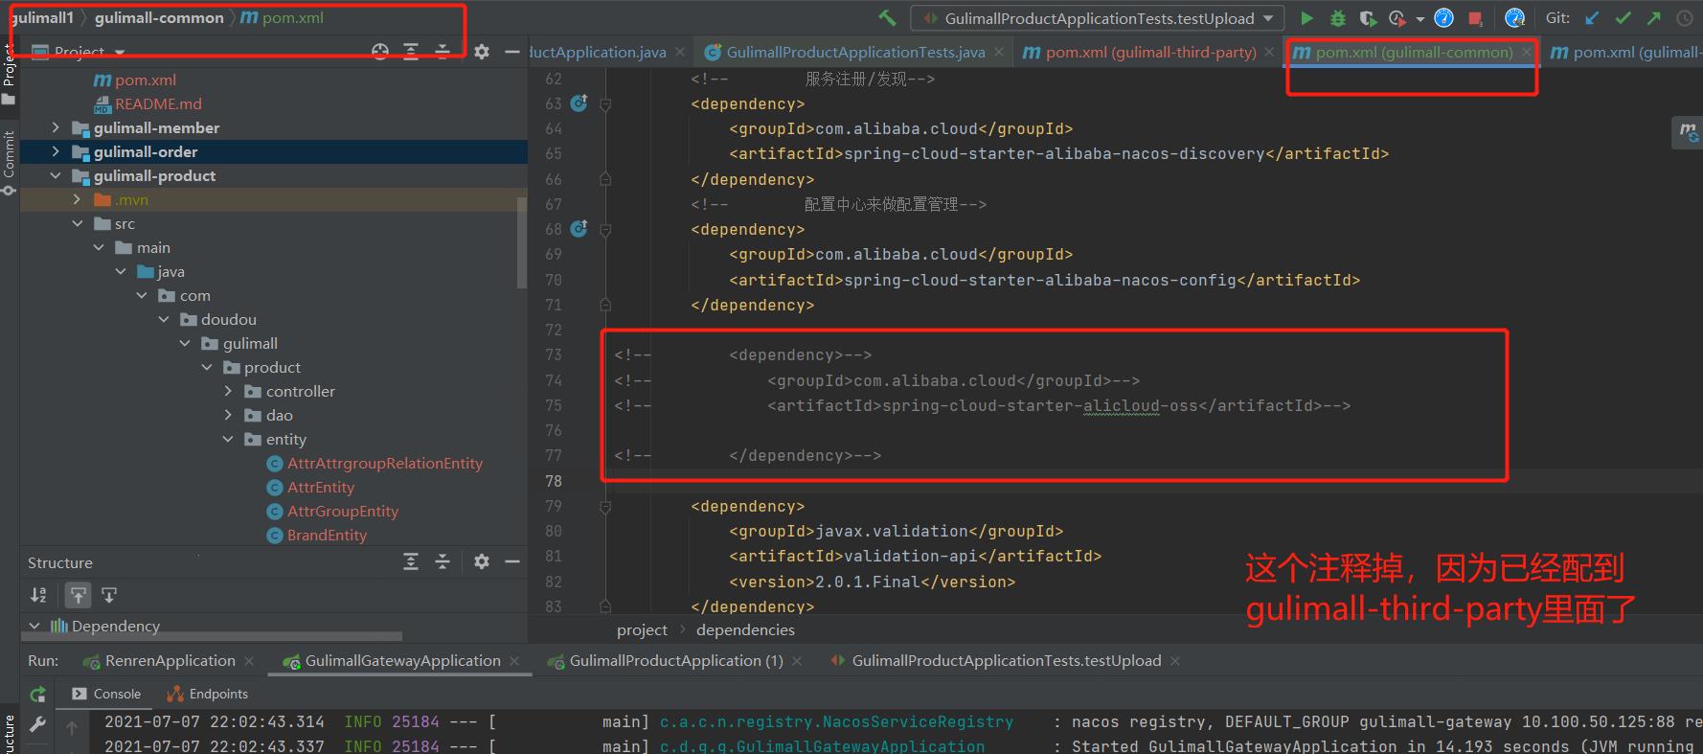
Task: Hide the Project panel with minus icon
Action: tap(512, 52)
